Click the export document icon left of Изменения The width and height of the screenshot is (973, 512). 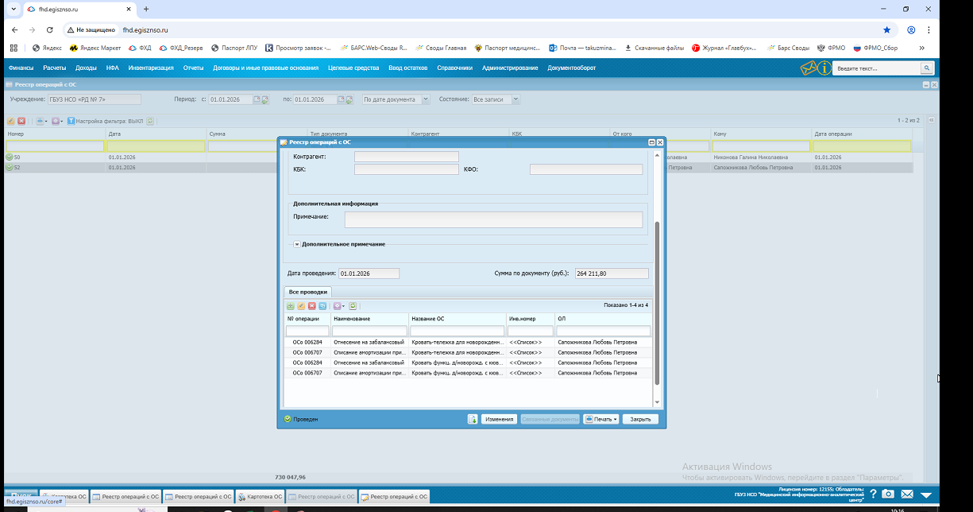tap(473, 419)
